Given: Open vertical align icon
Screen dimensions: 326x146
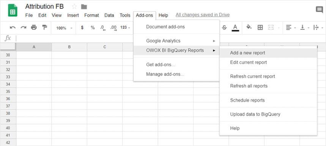Looking at the screenshot, I should pos(303,28).
